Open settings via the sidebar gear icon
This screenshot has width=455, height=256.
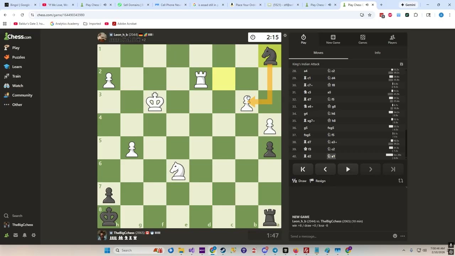[x=34, y=235]
